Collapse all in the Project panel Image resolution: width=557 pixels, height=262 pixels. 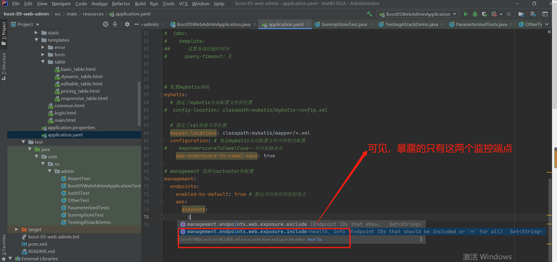115,24
